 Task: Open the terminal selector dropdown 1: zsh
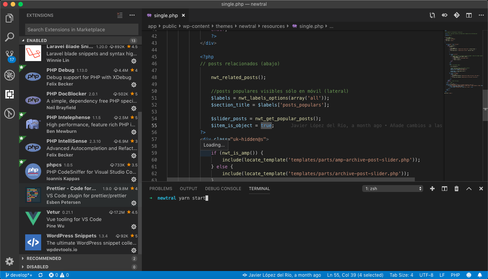393,189
